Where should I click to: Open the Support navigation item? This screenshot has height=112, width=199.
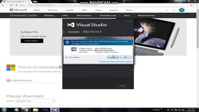113,10
